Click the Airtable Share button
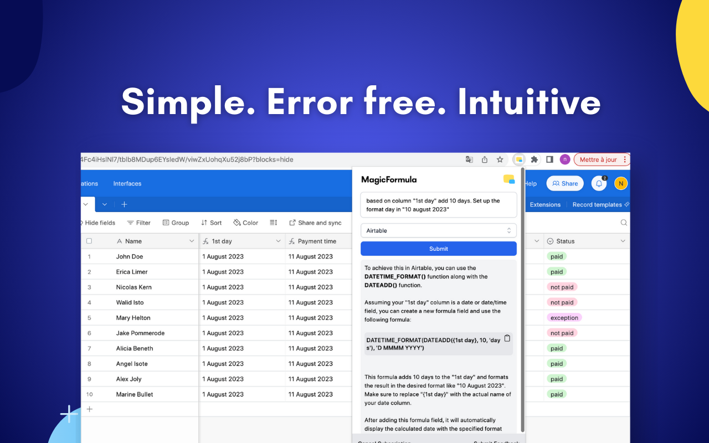 [565, 183]
